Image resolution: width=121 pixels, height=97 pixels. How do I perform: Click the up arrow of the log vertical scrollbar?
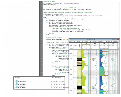pyautogui.click(x=119, y=50)
